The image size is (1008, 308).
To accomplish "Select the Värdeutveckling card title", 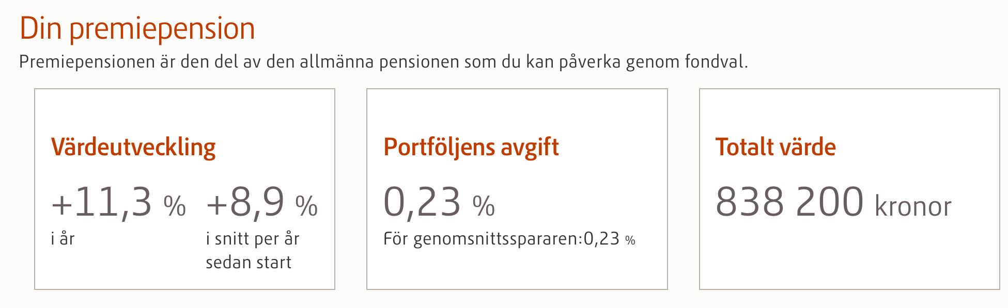I will click(133, 148).
